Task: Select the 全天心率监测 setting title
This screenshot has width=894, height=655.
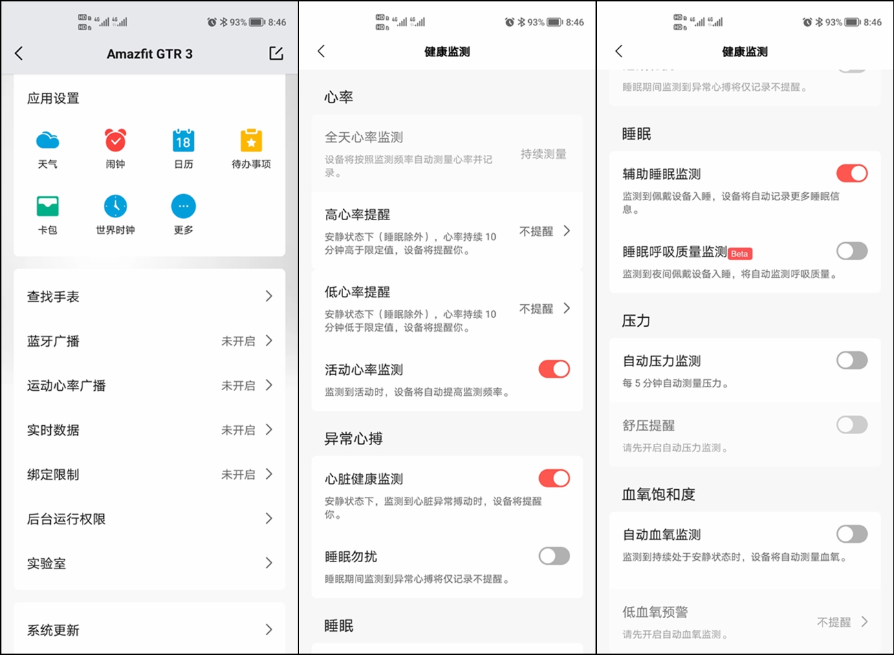Action: click(364, 138)
